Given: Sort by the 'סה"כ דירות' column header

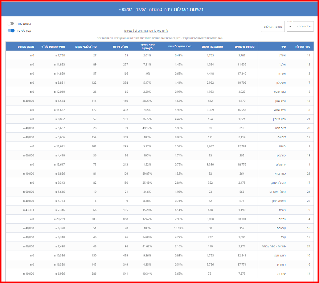Looking at the screenshot, I should tap(120, 47).
